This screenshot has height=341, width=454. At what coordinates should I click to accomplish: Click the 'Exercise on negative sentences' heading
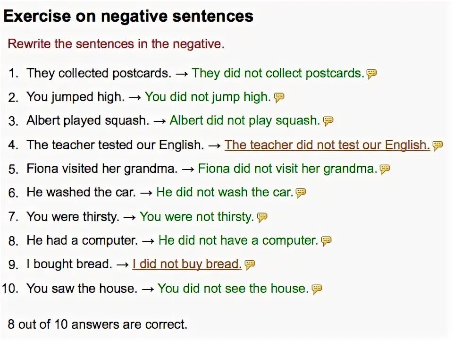click(x=128, y=17)
